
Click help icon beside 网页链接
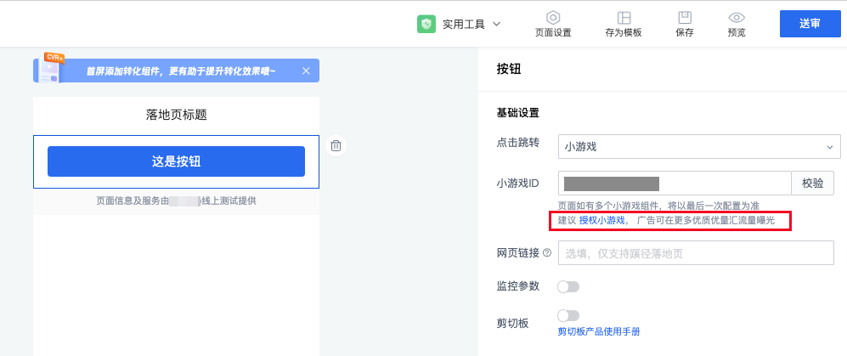pos(547,252)
